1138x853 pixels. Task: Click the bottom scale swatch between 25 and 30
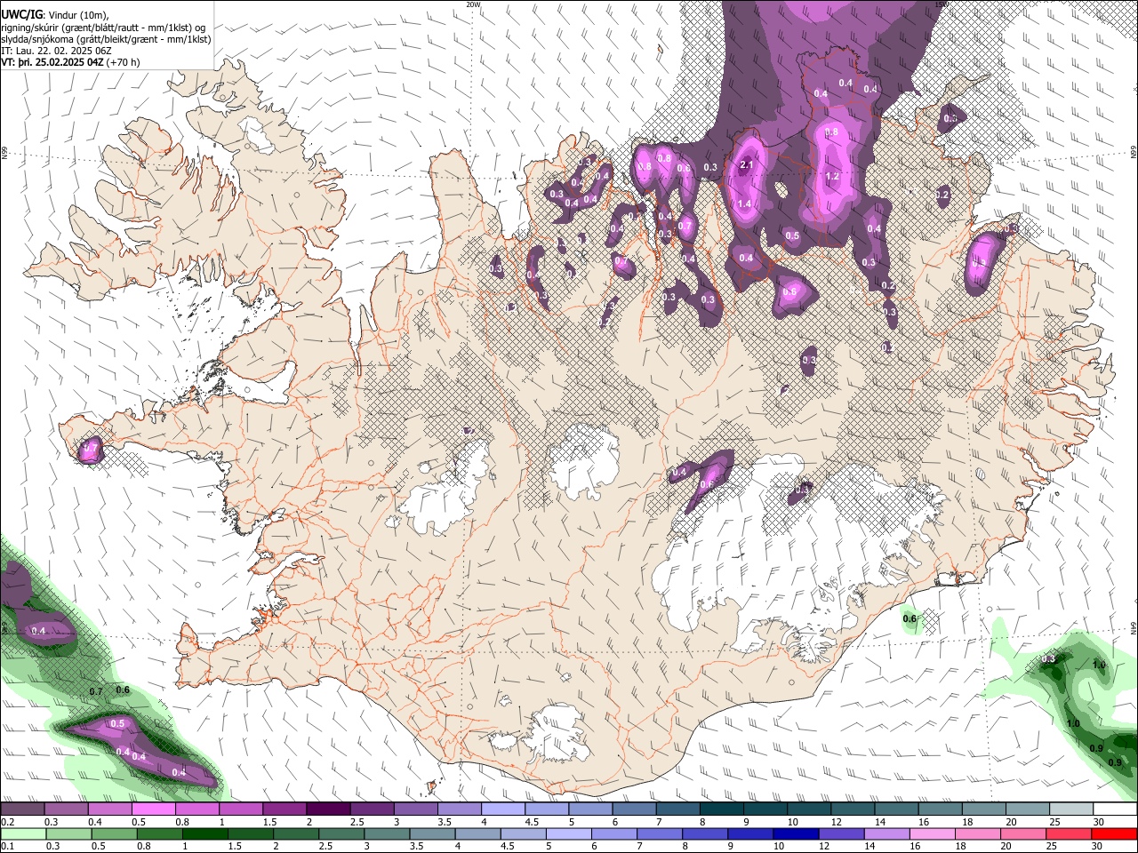(1069, 833)
